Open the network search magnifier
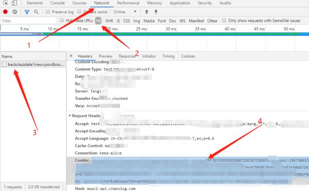The image size is (309, 191). point(36,12)
